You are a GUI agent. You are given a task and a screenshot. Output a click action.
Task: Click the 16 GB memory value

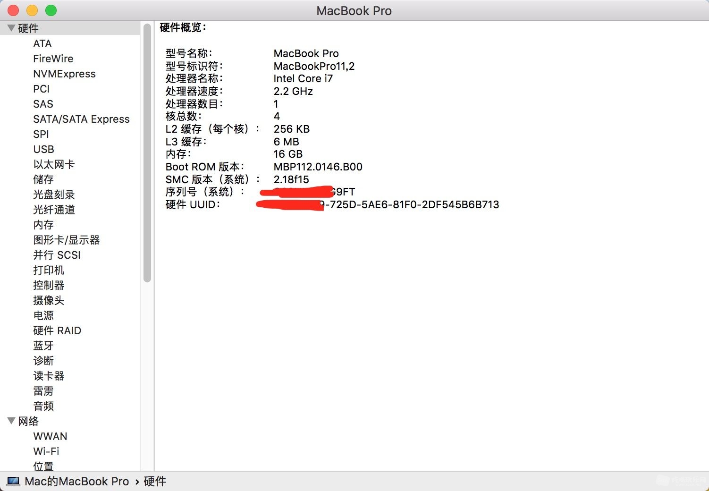288,154
